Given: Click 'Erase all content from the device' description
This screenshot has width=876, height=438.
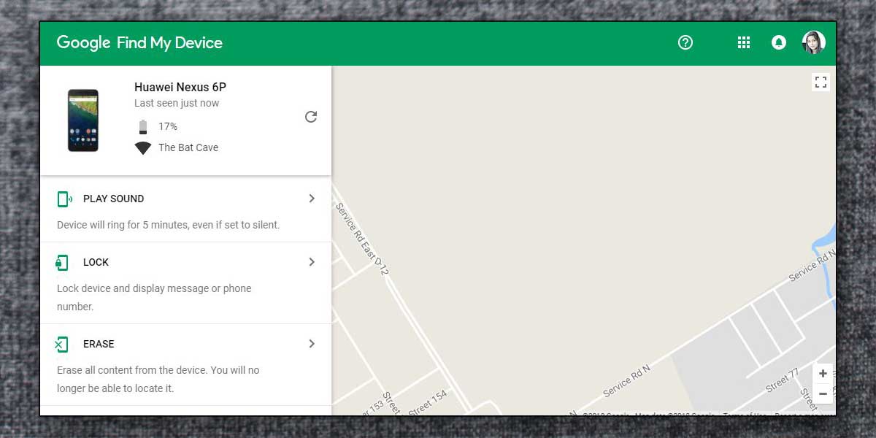Looking at the screenshot, I should coord(158,379).
